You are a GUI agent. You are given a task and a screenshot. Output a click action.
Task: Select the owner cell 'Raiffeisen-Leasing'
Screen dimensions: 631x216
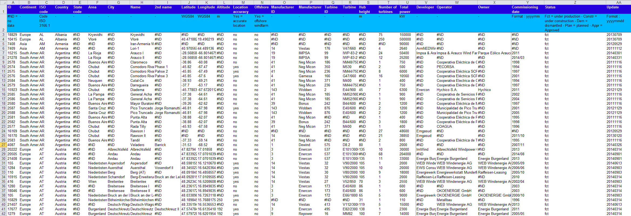pos(494,172)
